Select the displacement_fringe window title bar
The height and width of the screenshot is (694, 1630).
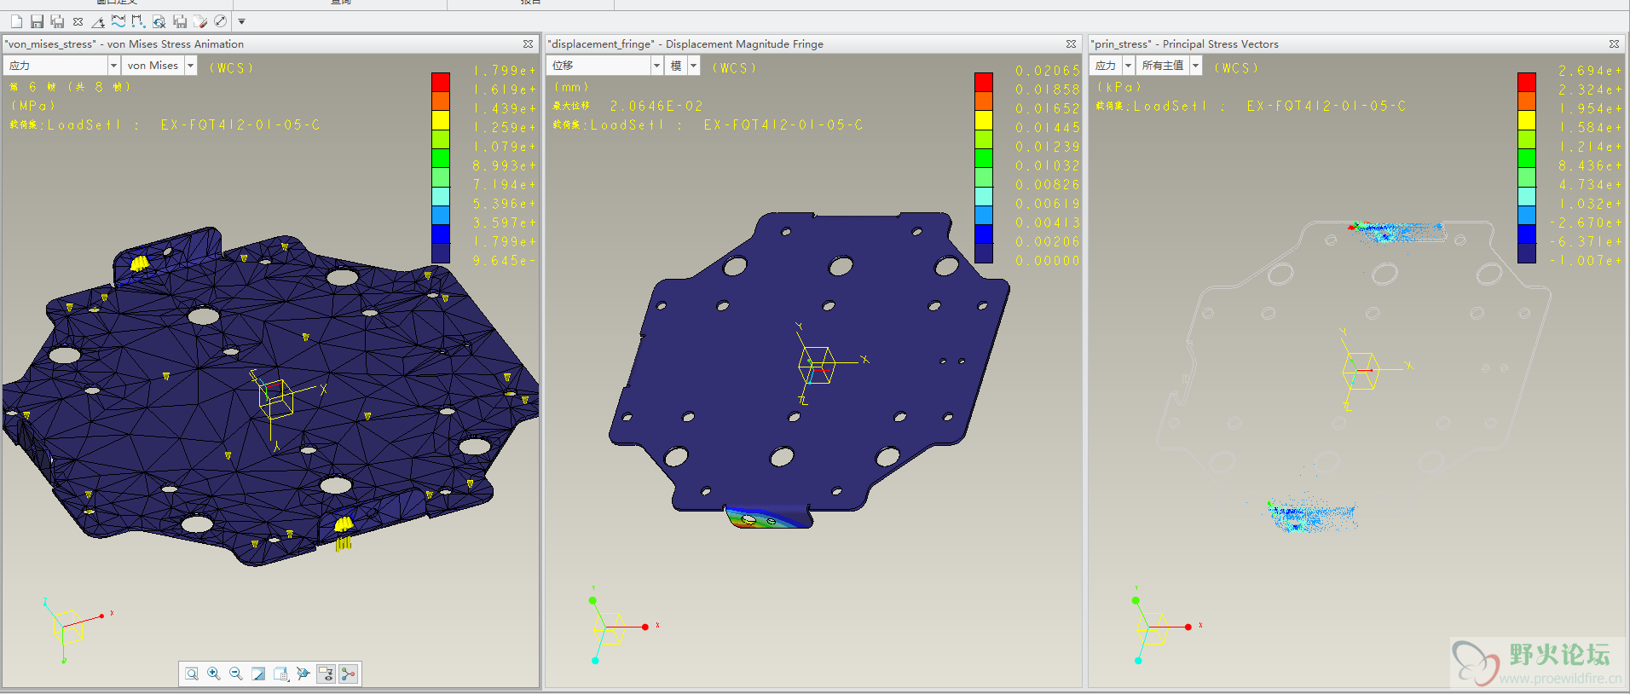685,43
